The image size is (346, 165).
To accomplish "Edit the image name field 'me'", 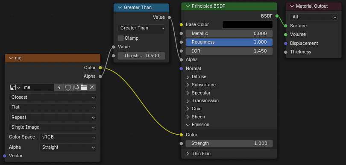I will coord(38,88).
